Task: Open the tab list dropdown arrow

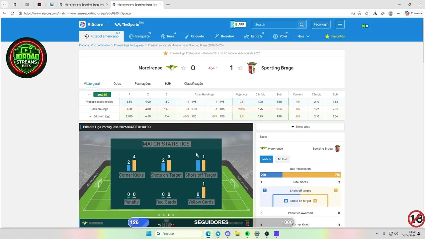Action: coord(4,5)
